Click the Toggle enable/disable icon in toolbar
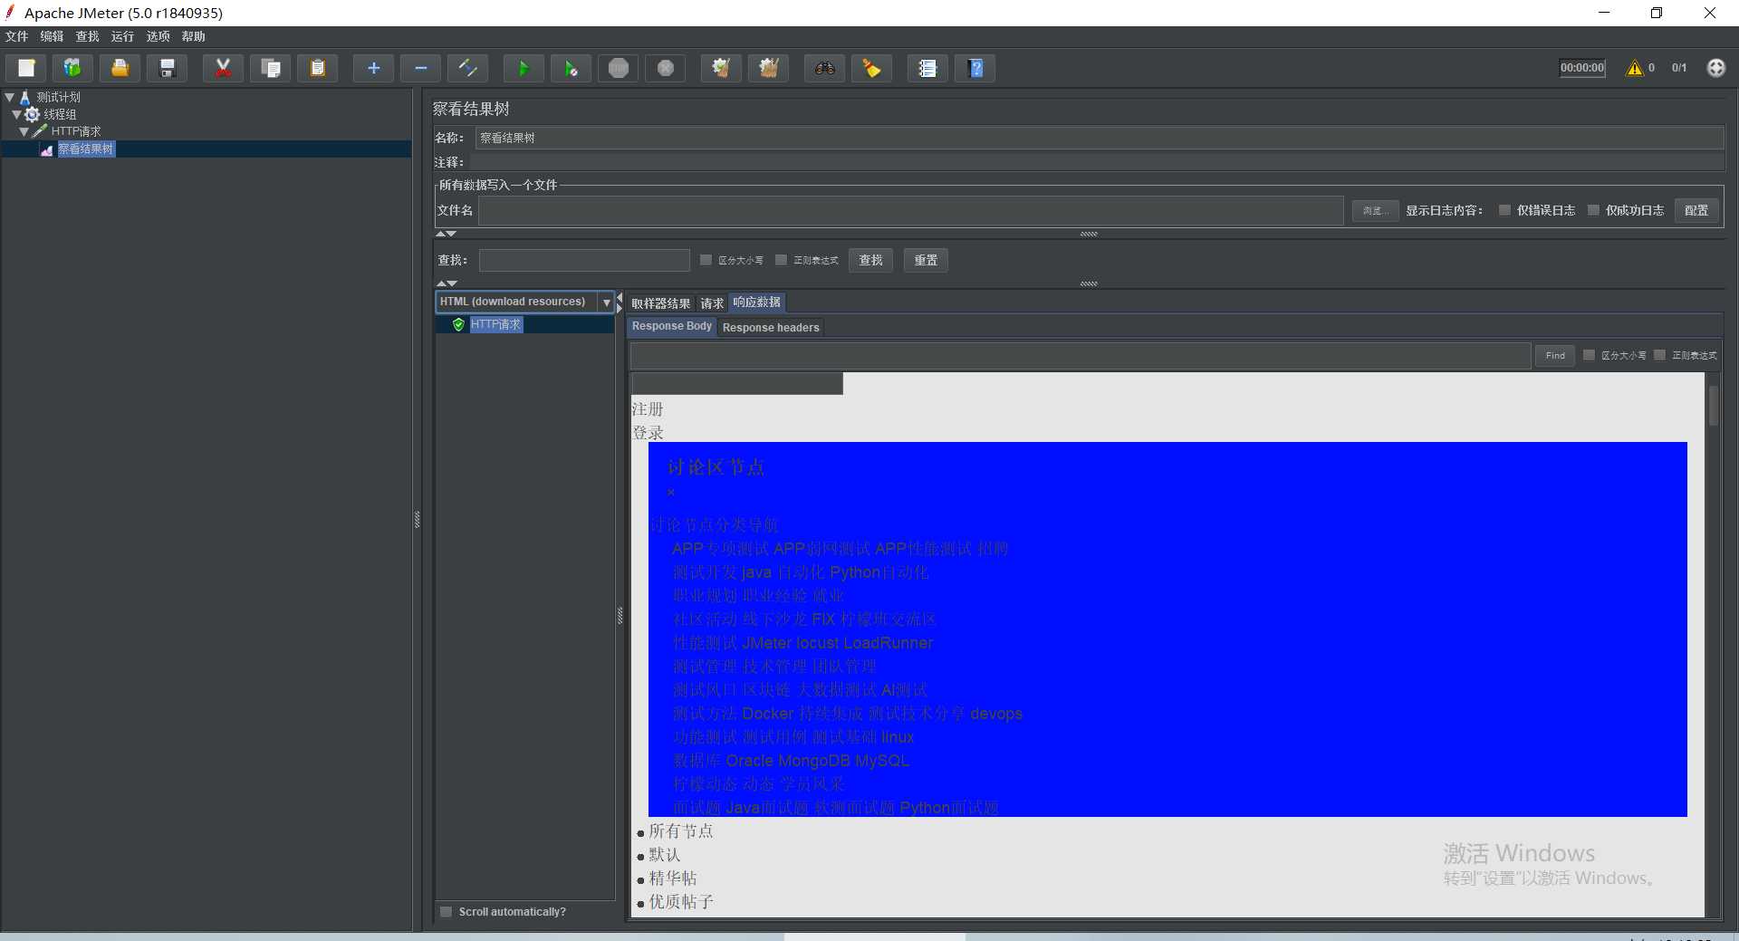The width and height of the screenshot is (1739, 941). tap(467, 68)
